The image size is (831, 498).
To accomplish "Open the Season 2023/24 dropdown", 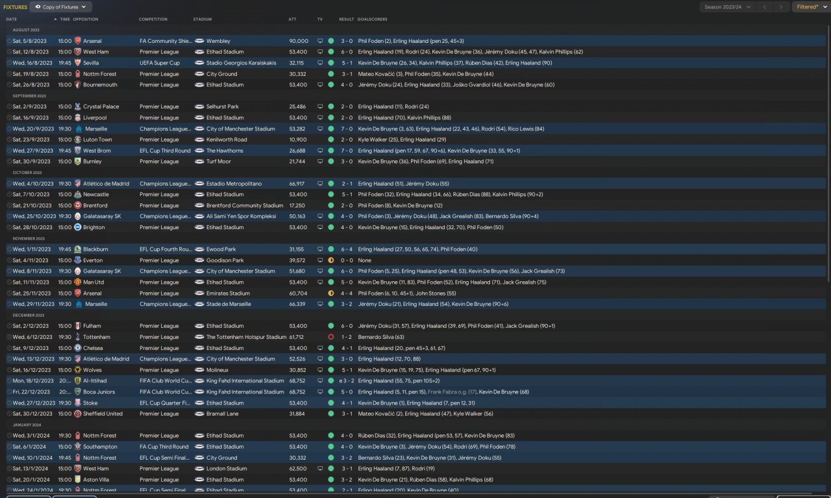I will 728,7.
